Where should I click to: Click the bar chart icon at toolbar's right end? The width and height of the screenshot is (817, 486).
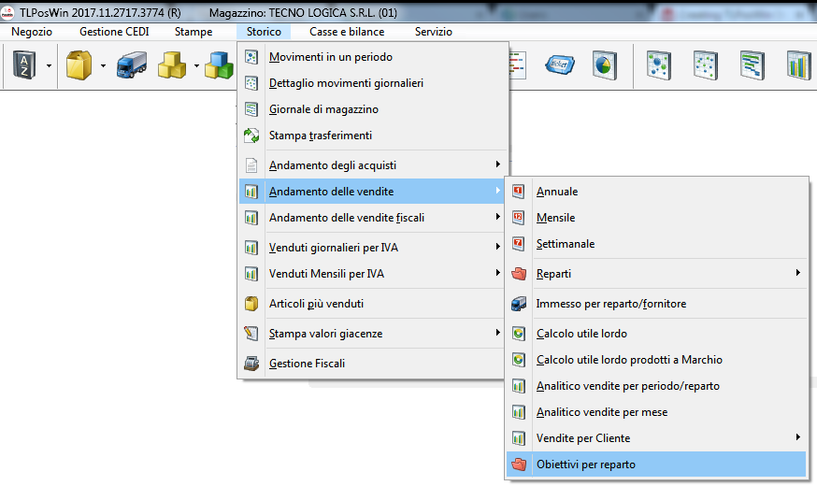tap(797, 65)
